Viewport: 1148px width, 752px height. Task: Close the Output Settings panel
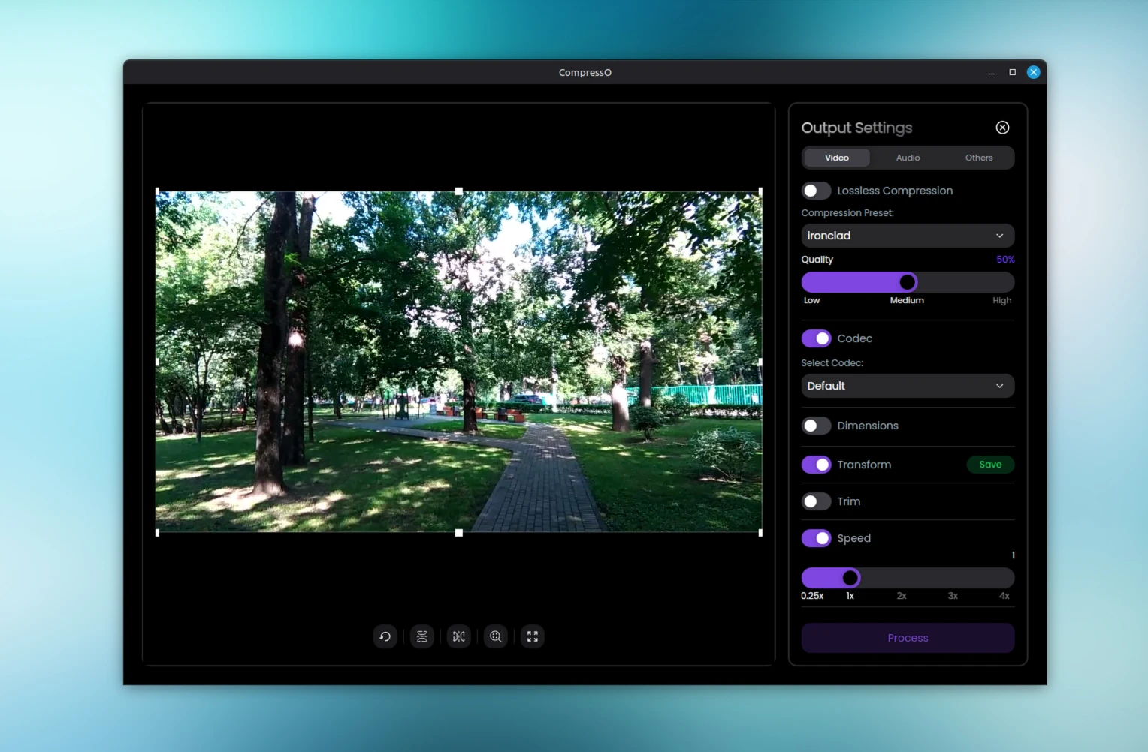click(x=1002, y=128)
